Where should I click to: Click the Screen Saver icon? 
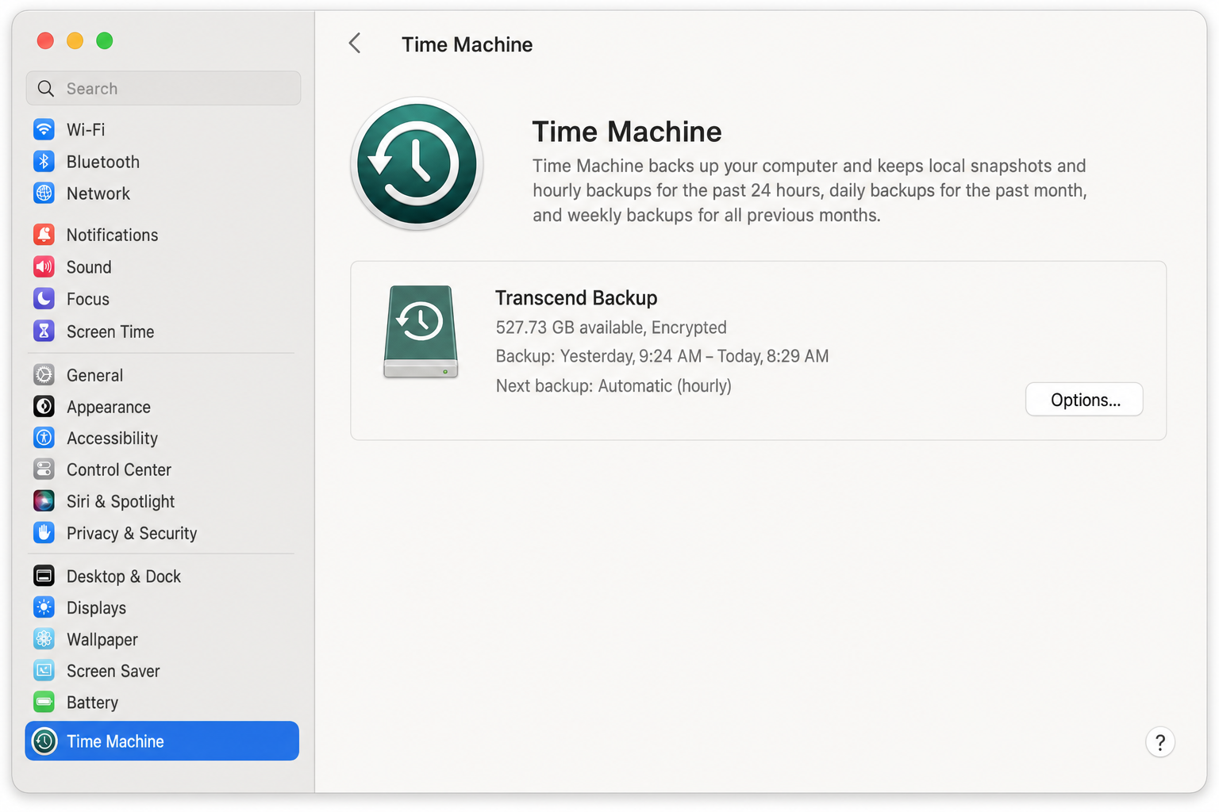pos(44,671)
